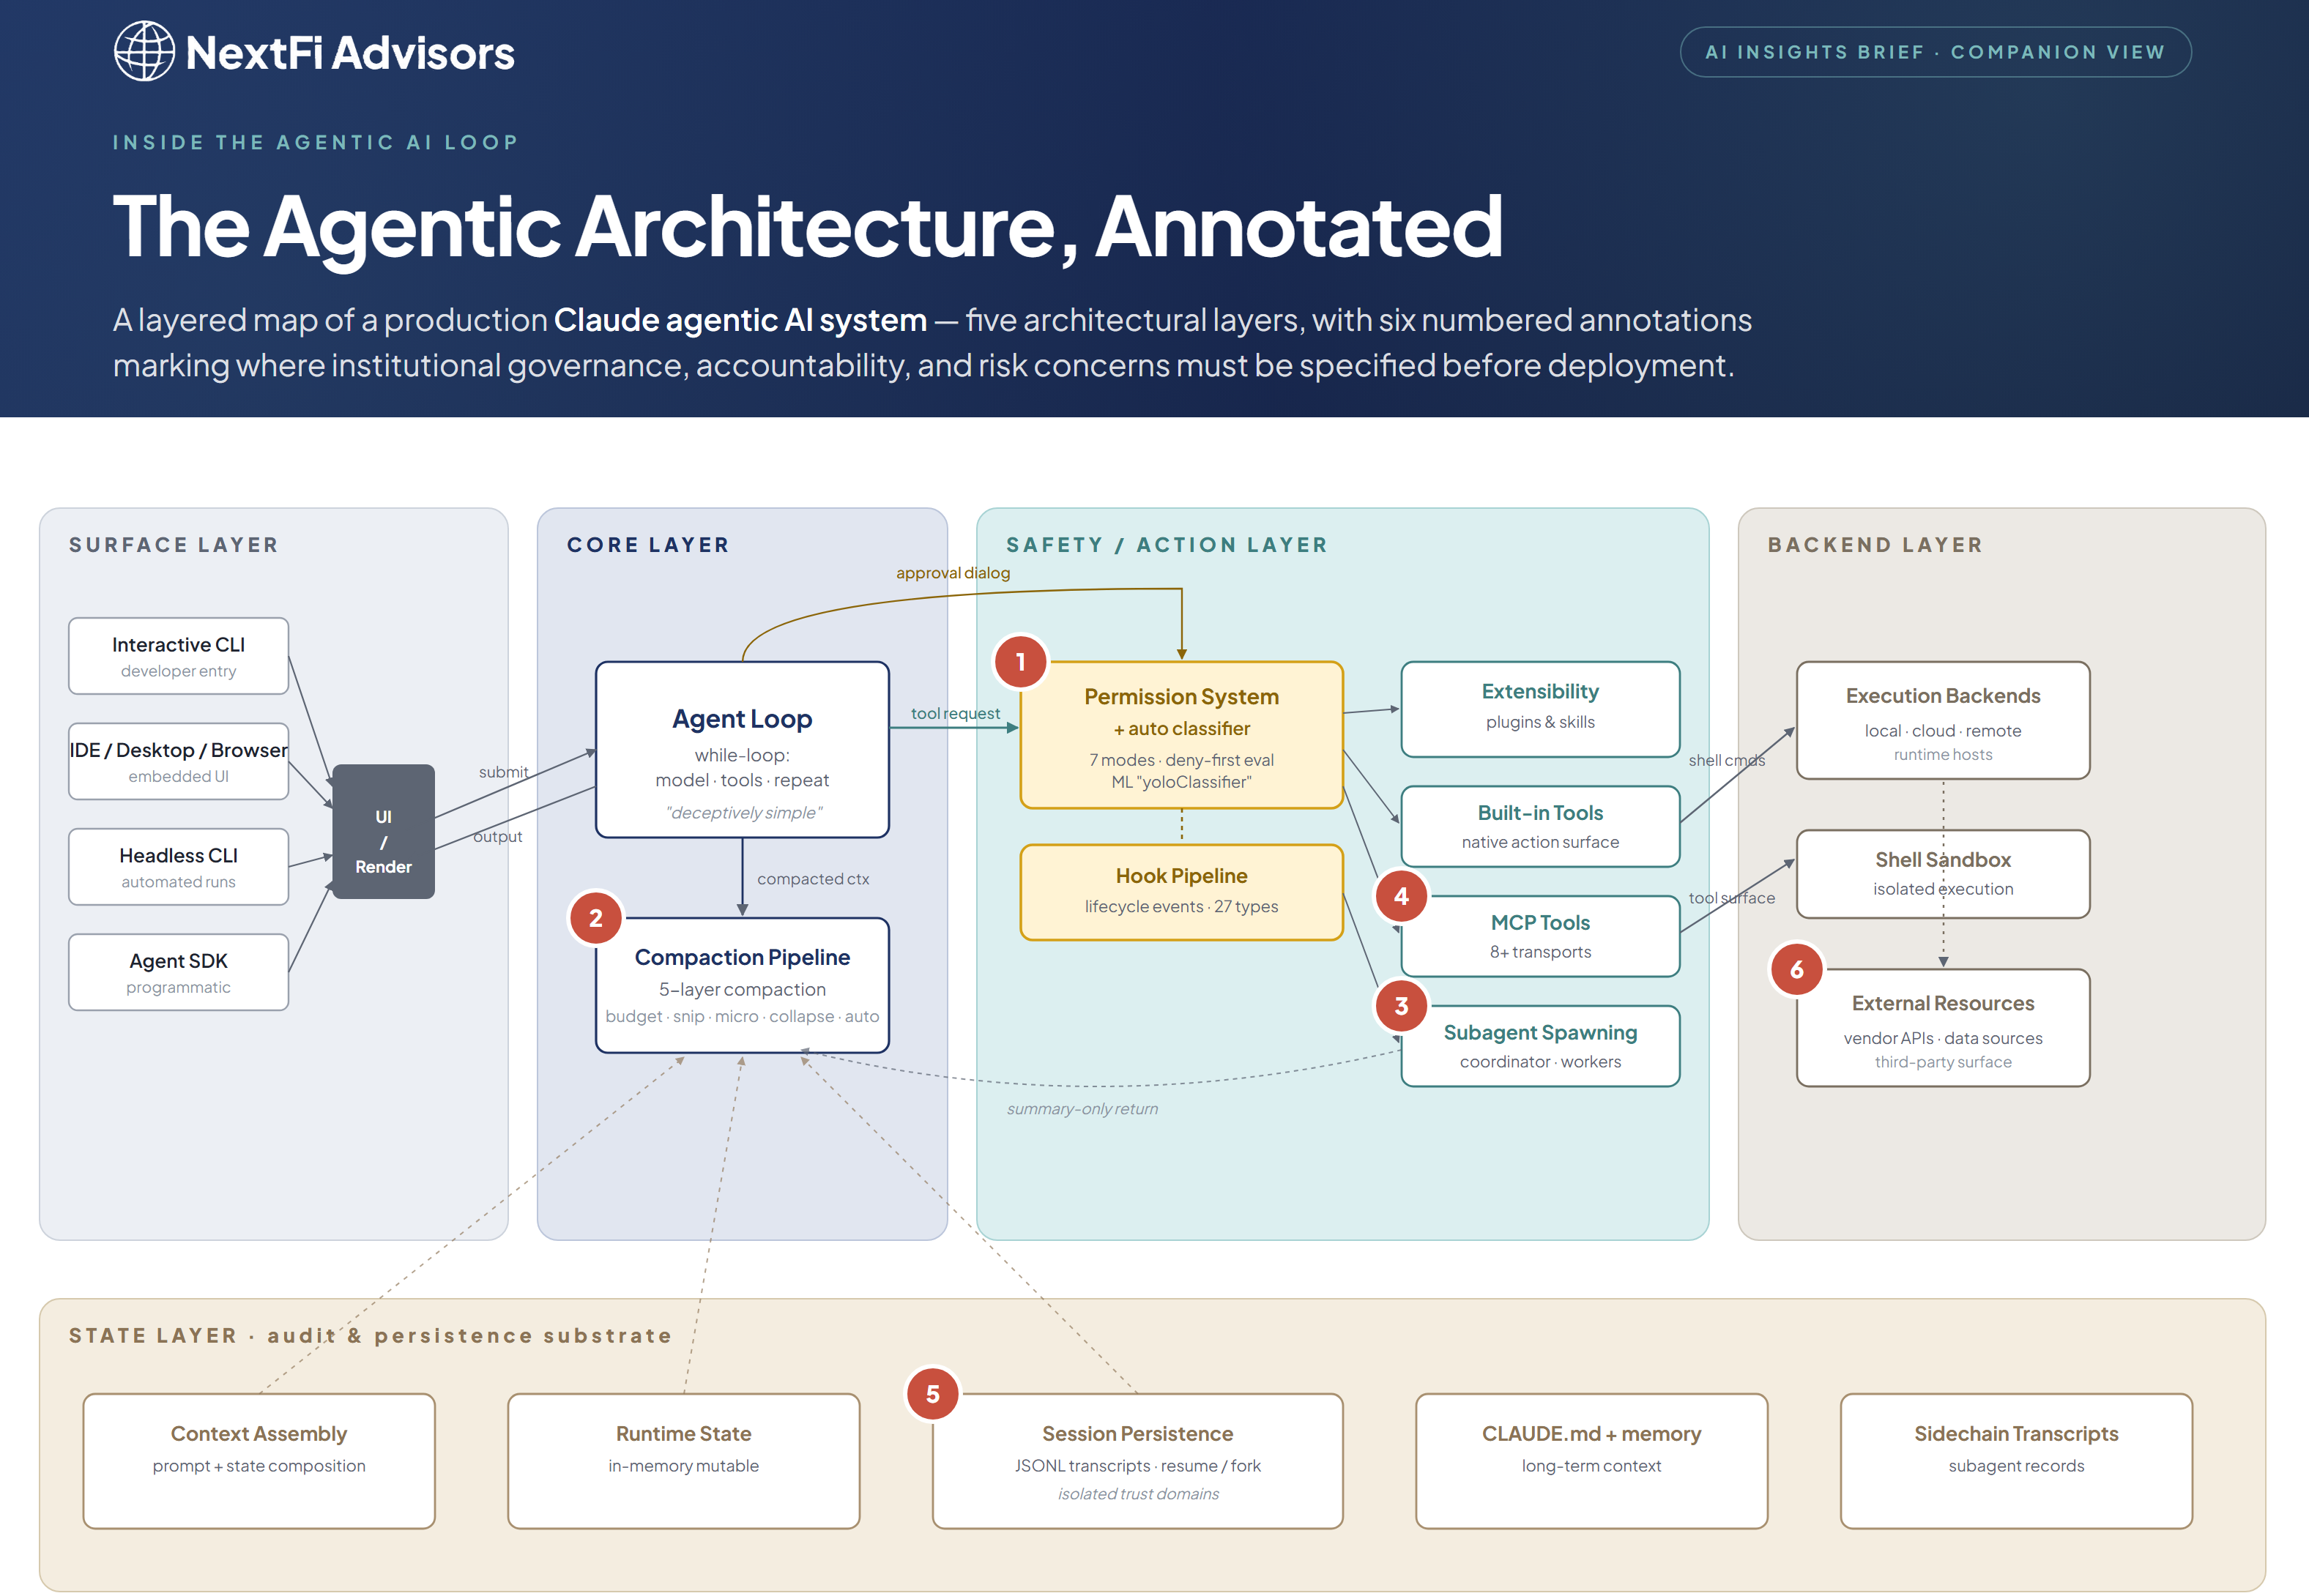
Task: Click 'lifecycle events · 27 types' text
Action: [x=1181, y=906]
